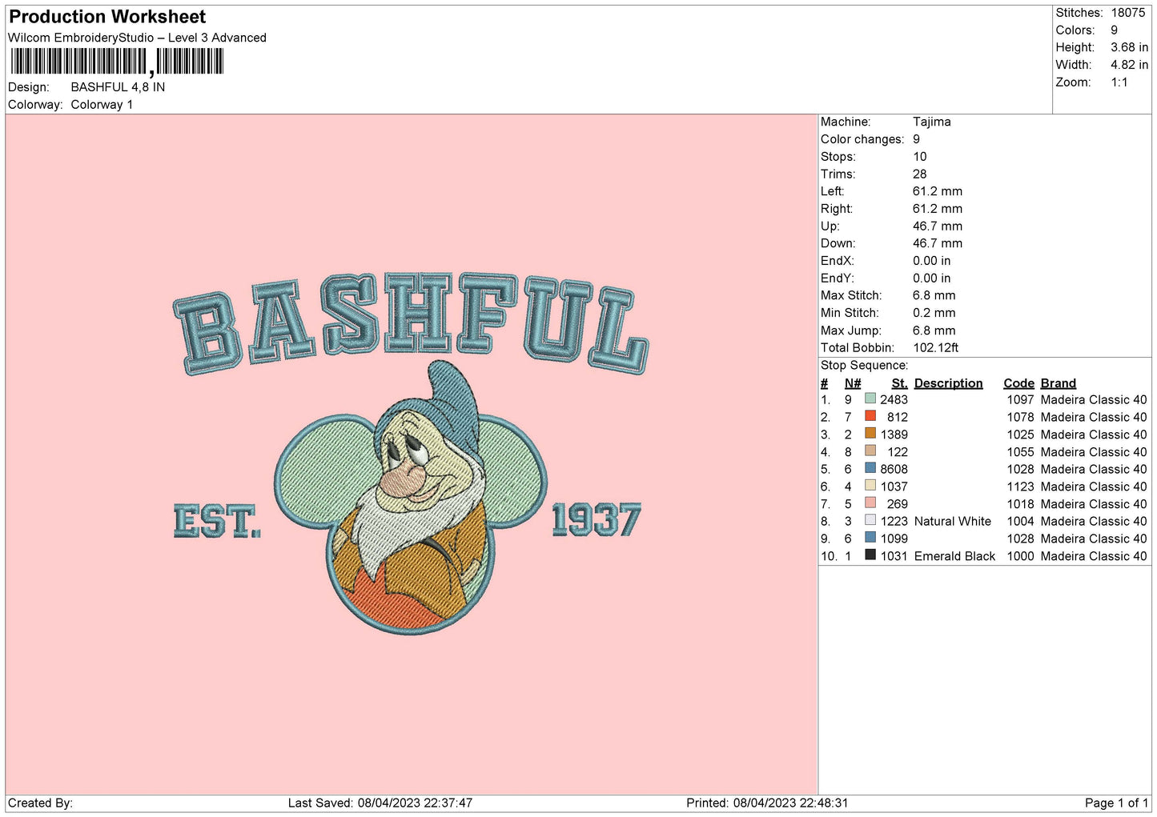Screen dimensions: 1157x817
Task: Select the cream swatch in stop row 6
Action: point(870,486)
